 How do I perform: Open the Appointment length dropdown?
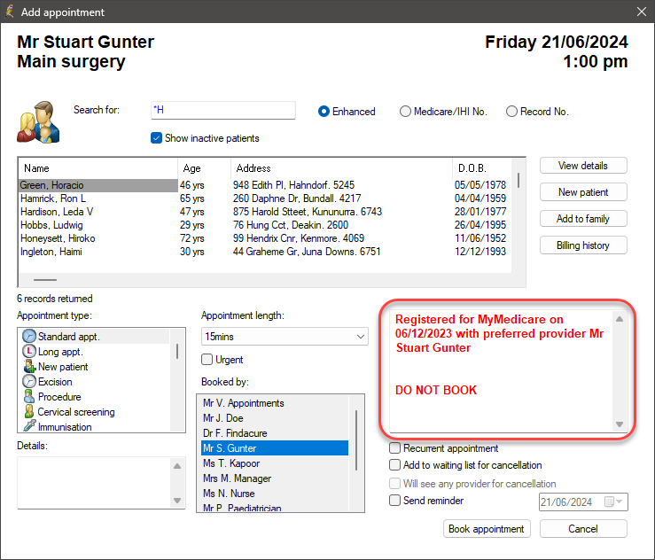point(285,336)
